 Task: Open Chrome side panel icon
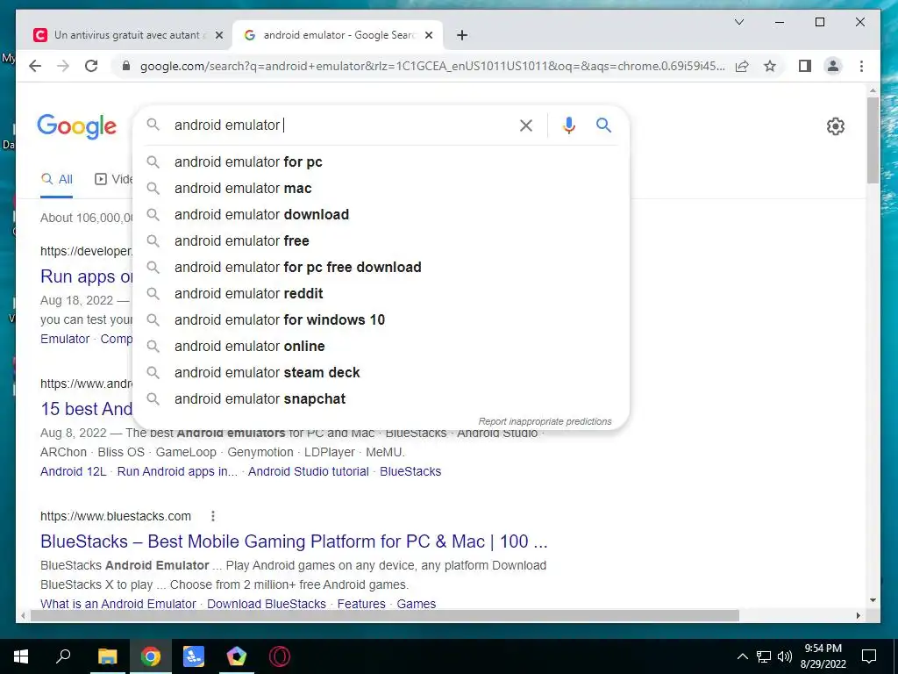tap(805, 66)
